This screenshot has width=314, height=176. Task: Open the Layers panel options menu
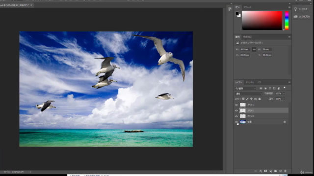click(x=289, y=82)
